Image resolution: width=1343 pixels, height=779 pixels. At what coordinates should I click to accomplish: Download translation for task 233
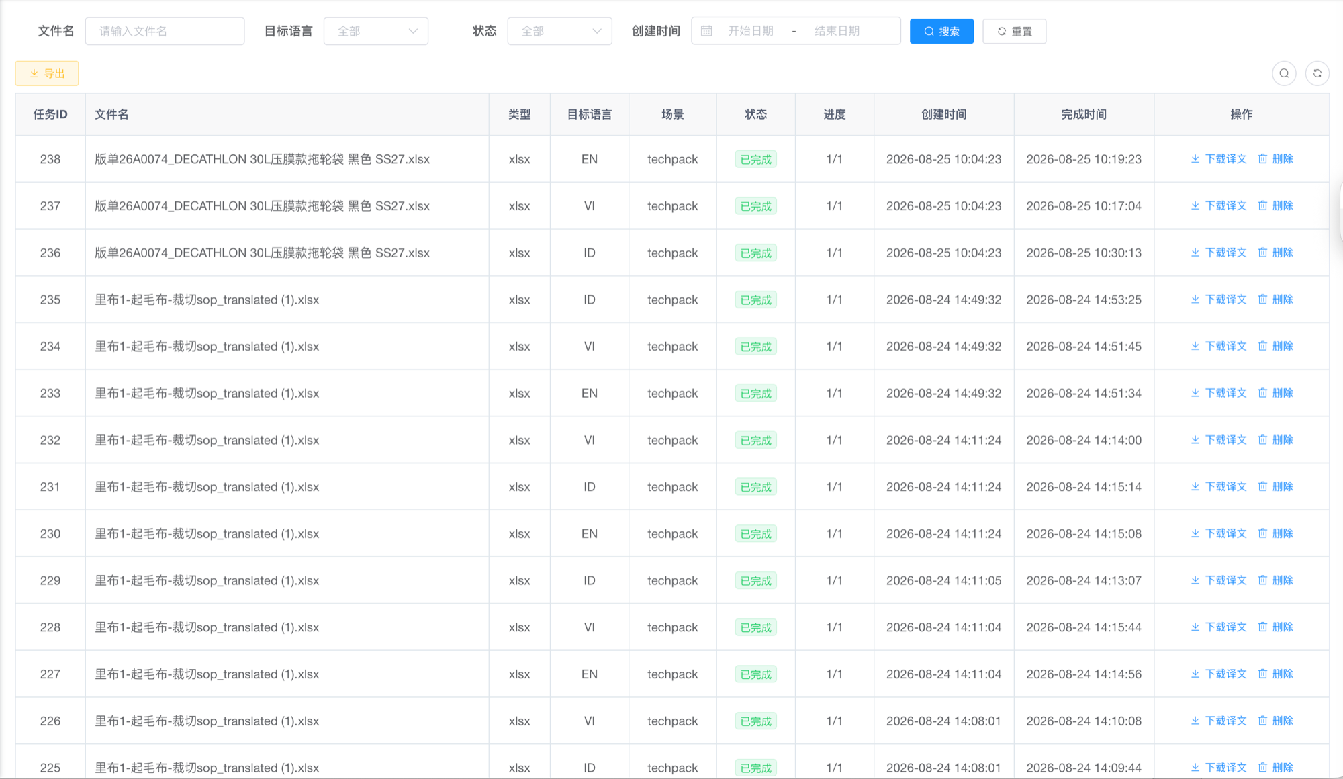tap(1218, 393)
